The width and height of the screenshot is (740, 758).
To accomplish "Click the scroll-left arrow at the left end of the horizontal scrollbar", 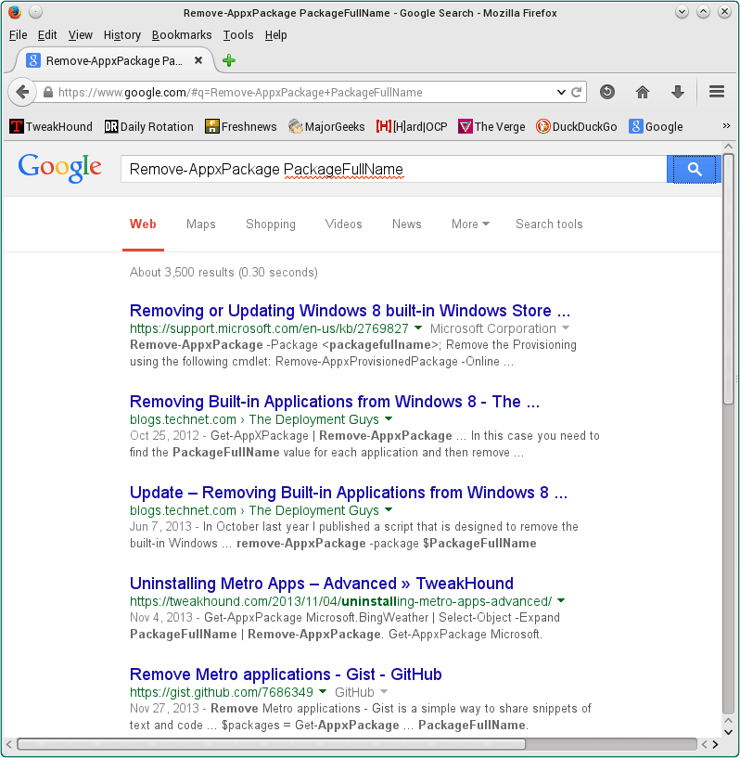I will (8, 743).
